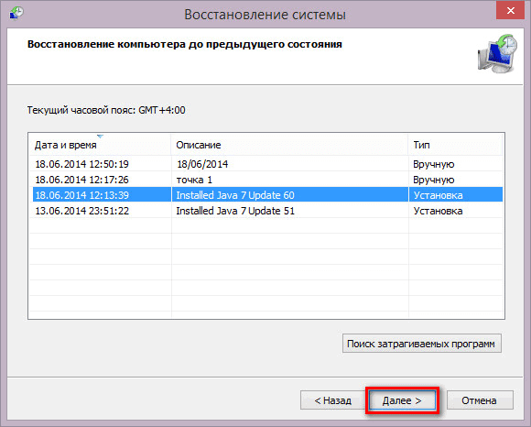Click the date 13.06.2014 23:51:22 entry

click(x=82, y=211)
